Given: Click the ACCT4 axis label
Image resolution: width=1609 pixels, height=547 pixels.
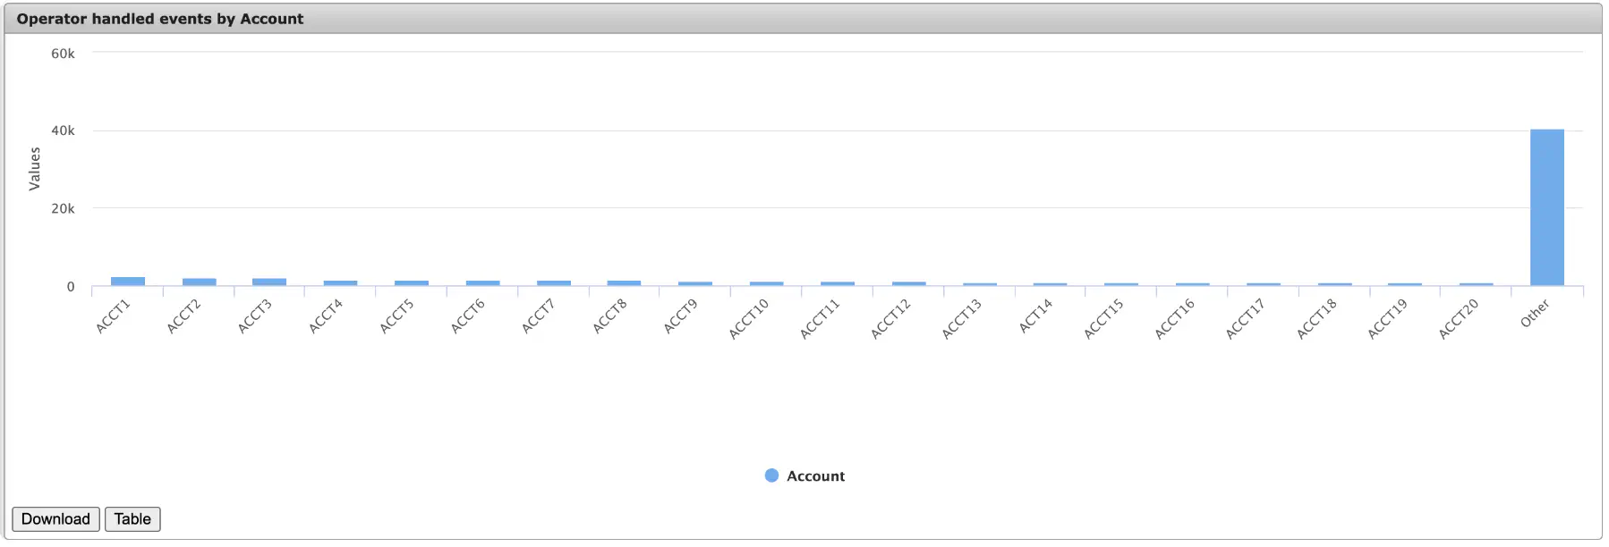Looking at the screenshot, I should click(327, 317).
